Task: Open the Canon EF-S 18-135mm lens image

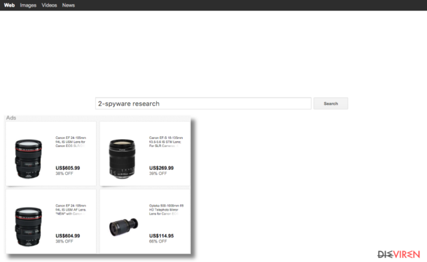Action: [122, 158]
